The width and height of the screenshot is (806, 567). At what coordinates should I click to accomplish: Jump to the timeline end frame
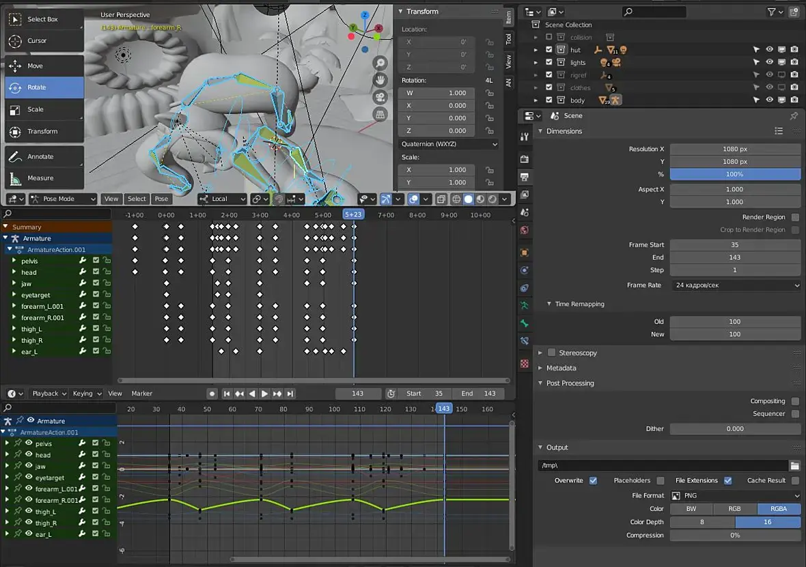pos(290,393)
